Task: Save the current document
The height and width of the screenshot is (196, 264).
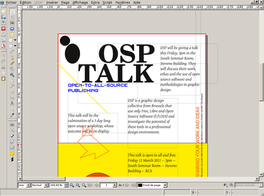Action: tap(4, 23)
